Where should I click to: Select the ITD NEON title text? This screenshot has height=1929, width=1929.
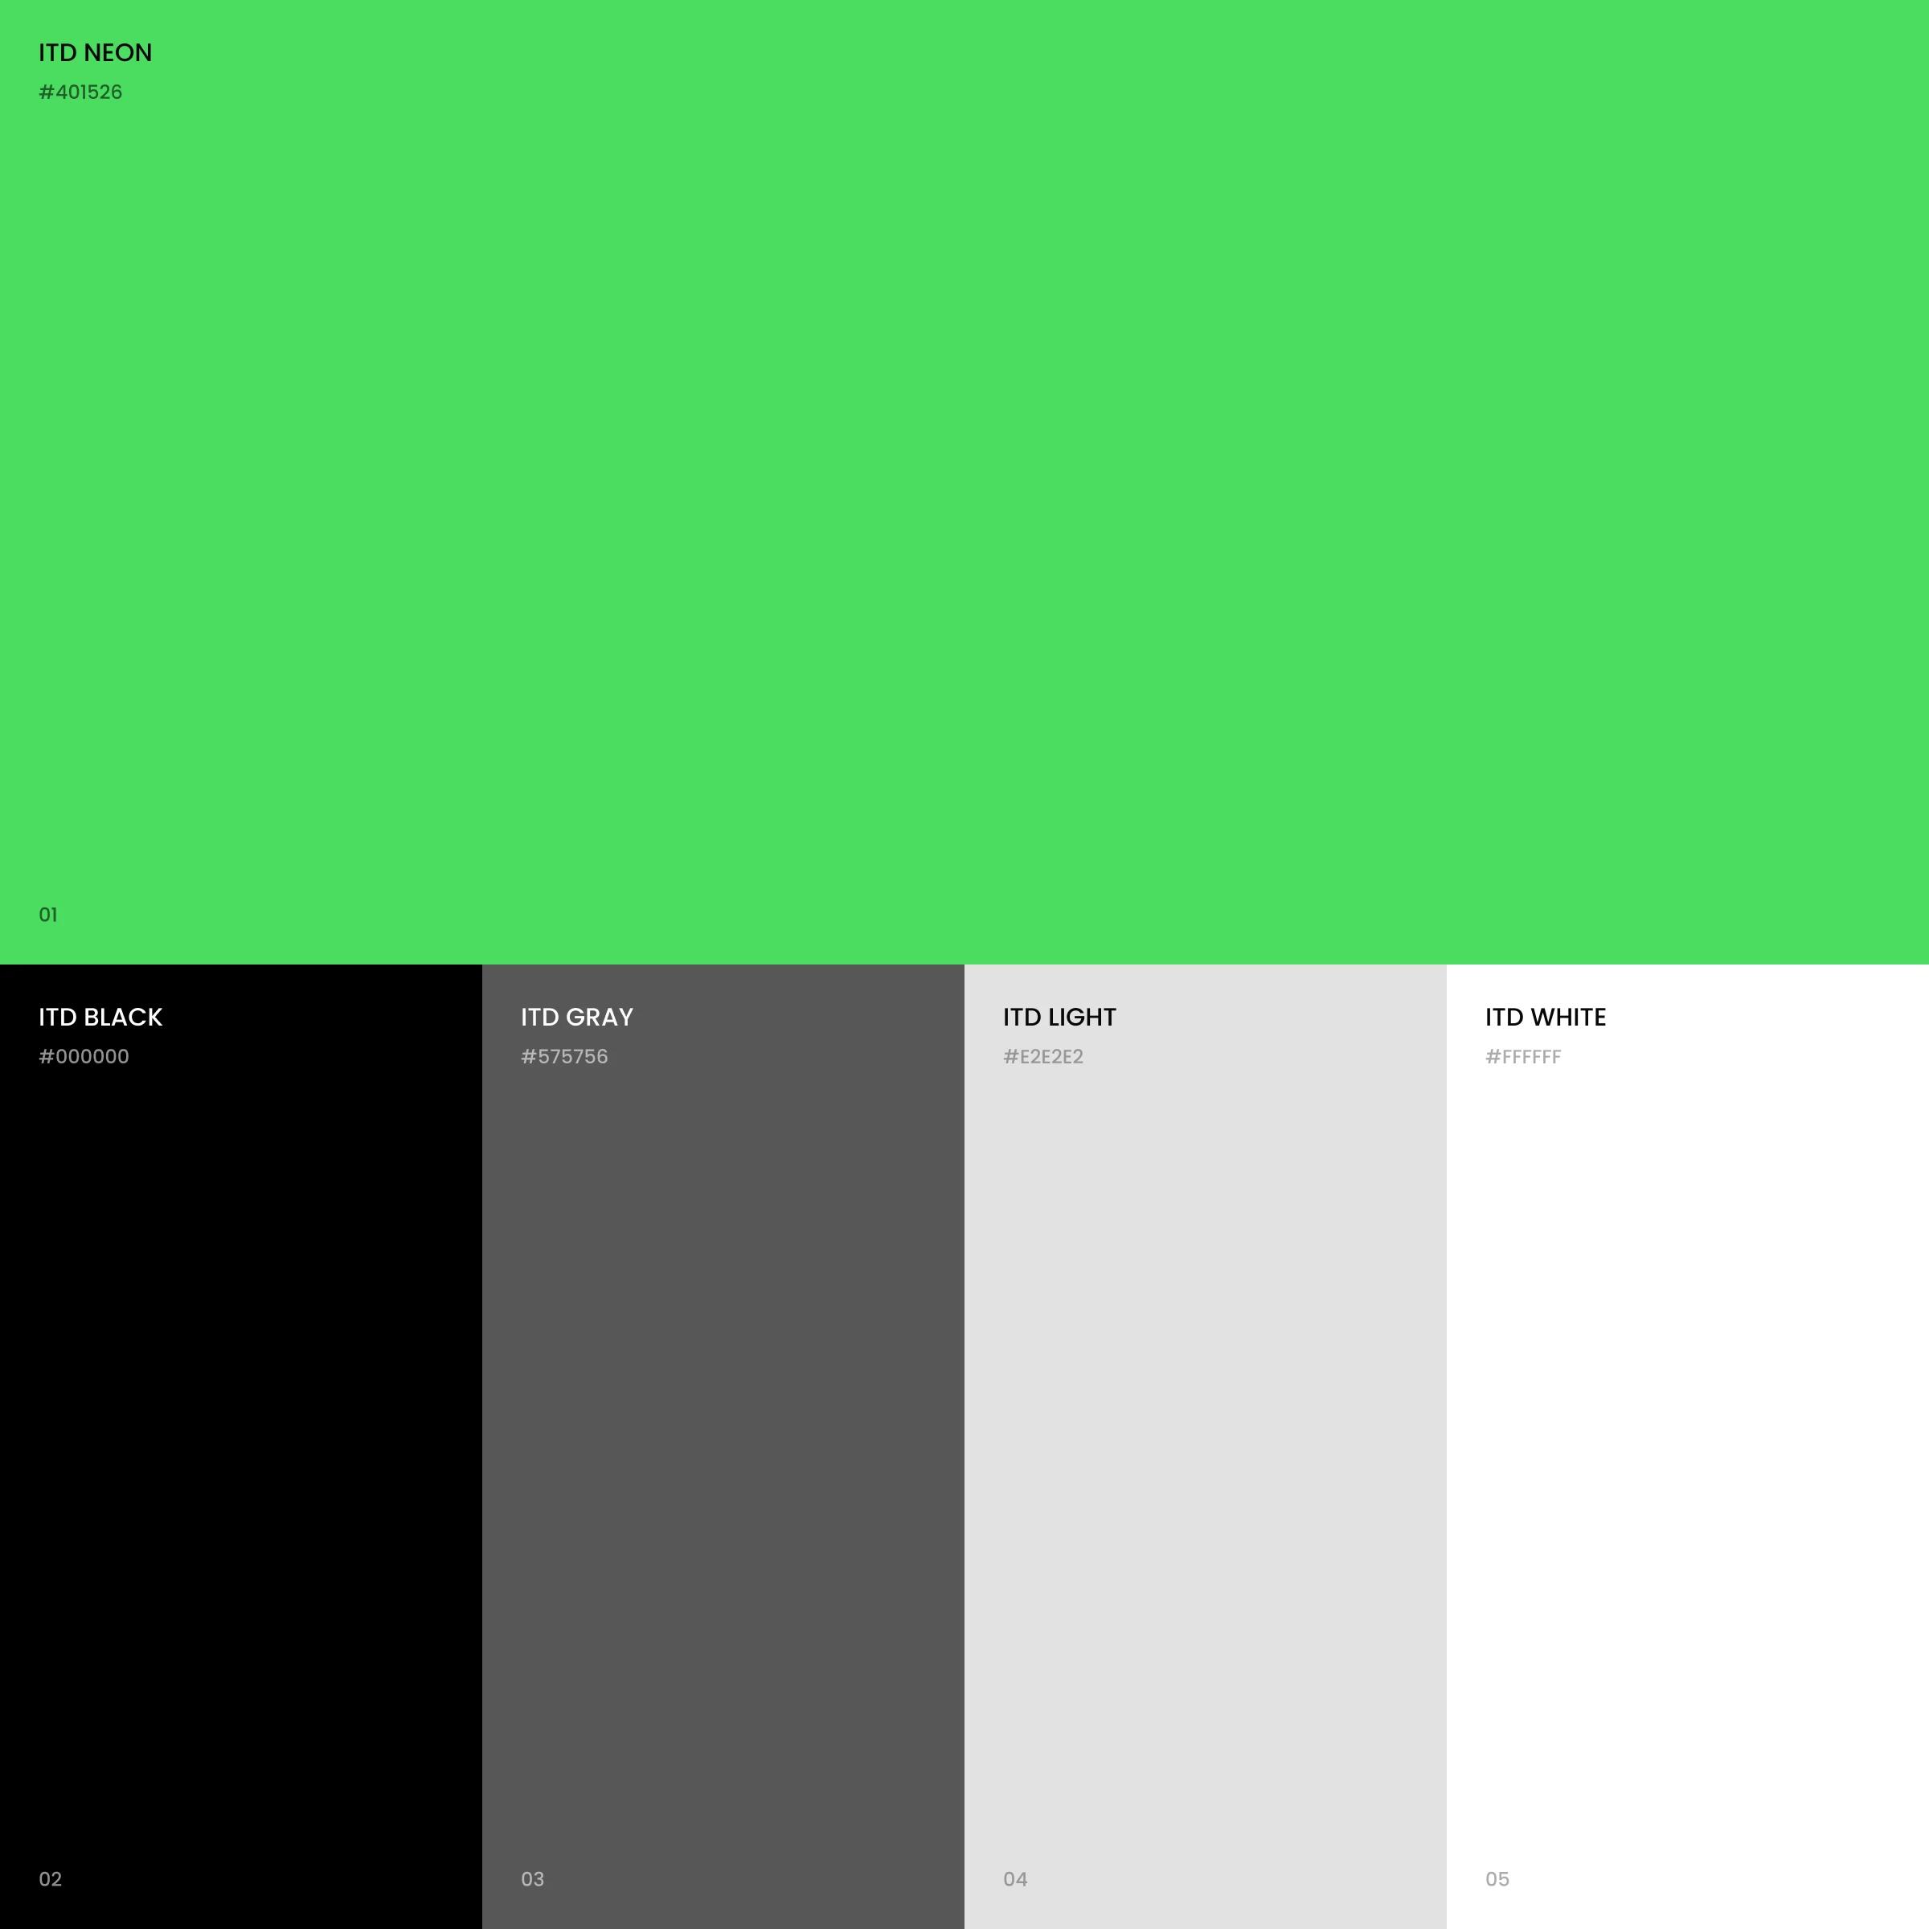click(x=95, y=53)
